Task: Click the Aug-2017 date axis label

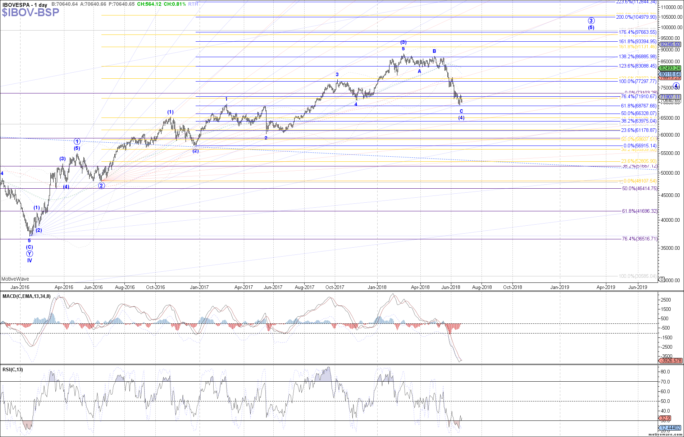Action: 304,287
